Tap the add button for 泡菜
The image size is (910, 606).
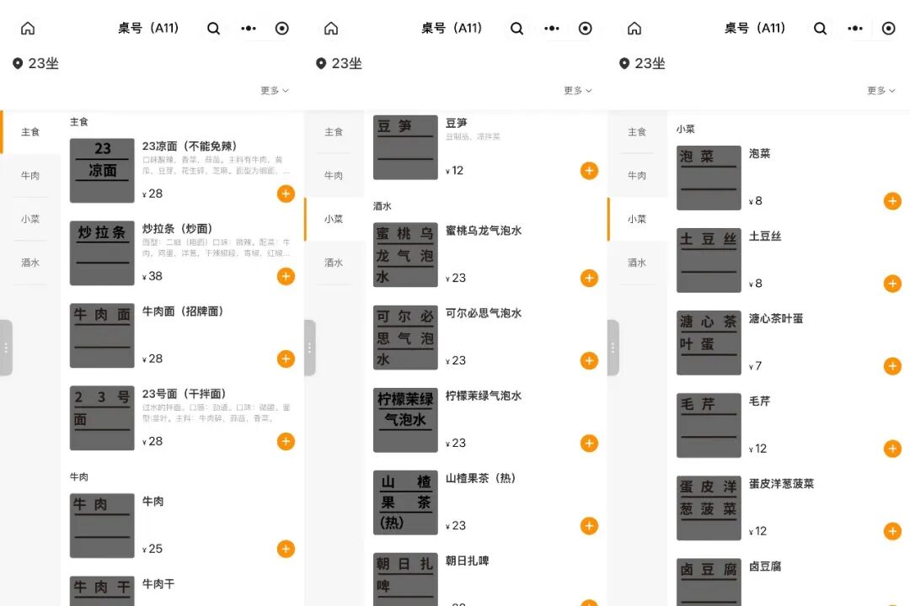click(x=892, y=200)
